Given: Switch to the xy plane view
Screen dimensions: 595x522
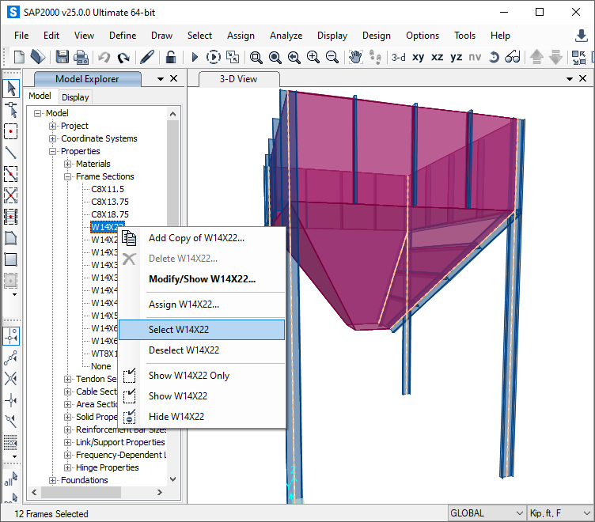Looking at the screenshot, I should (418, 57).
